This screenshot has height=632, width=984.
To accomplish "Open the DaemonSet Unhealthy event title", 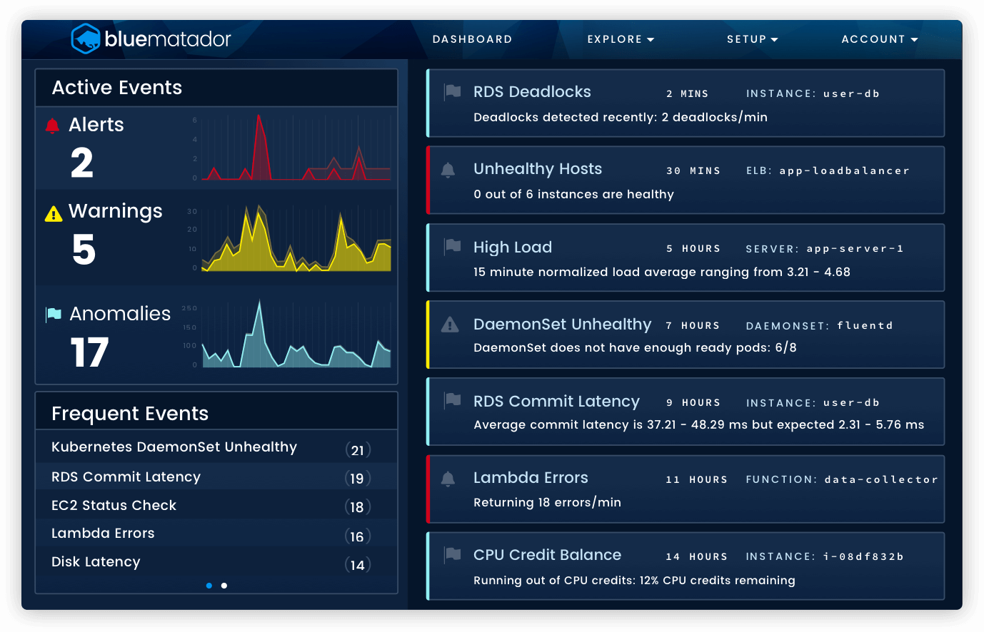I will click(x=563, y=325).
